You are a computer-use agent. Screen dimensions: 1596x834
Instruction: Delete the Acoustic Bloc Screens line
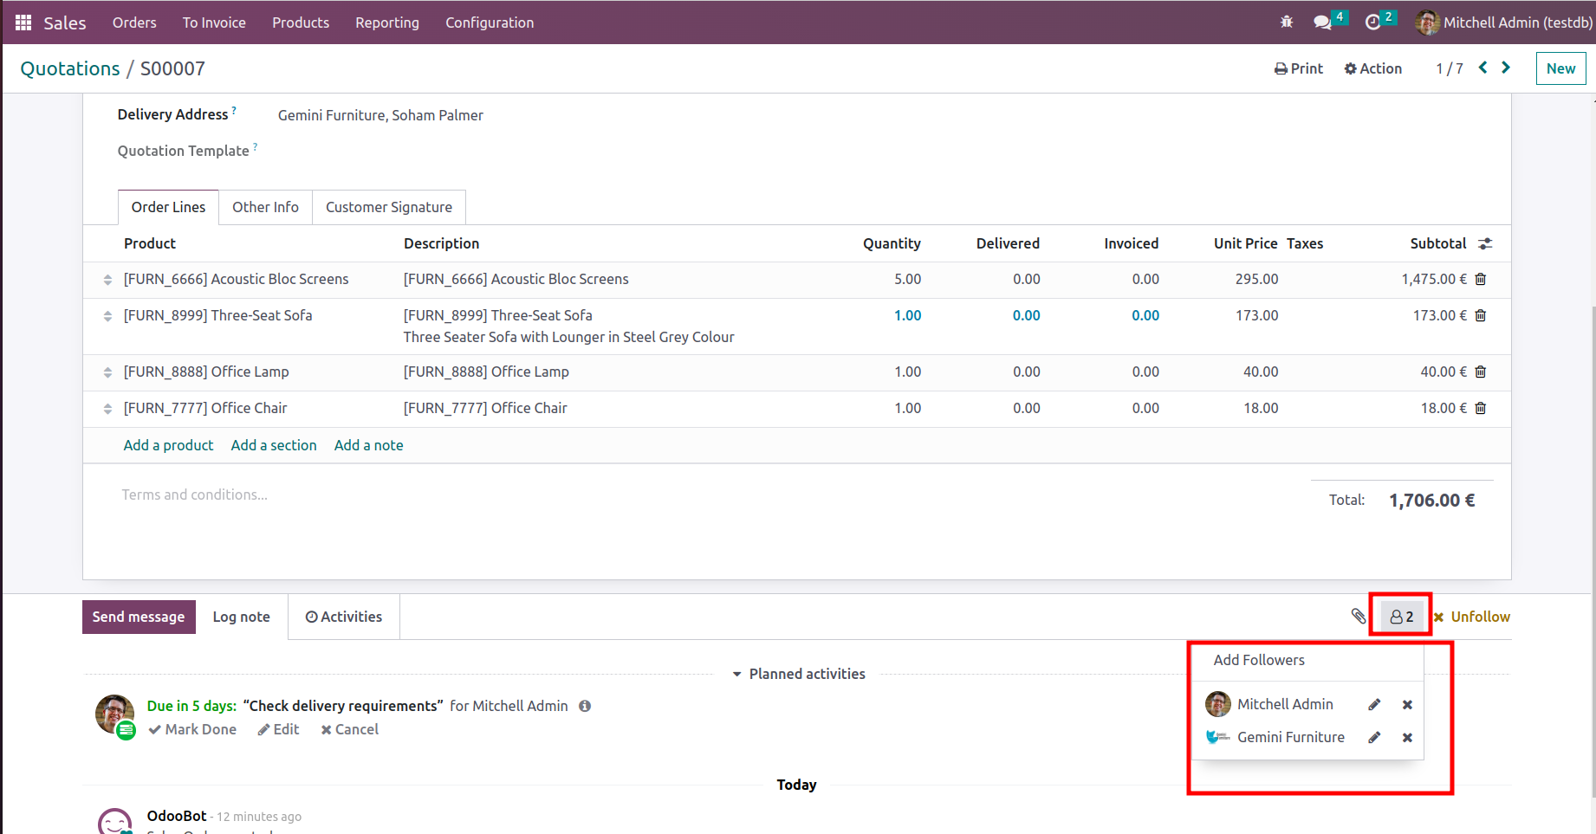pyautogui.click(x=1481, y=279)
